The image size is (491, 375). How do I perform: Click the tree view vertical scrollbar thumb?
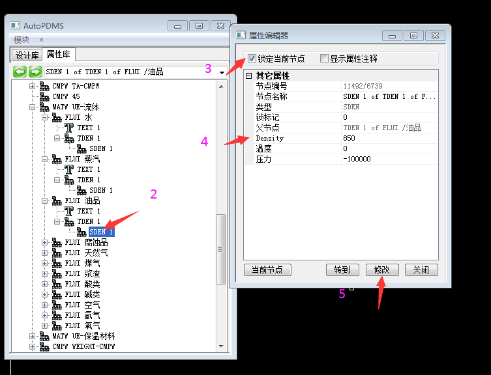click(220, 247)
